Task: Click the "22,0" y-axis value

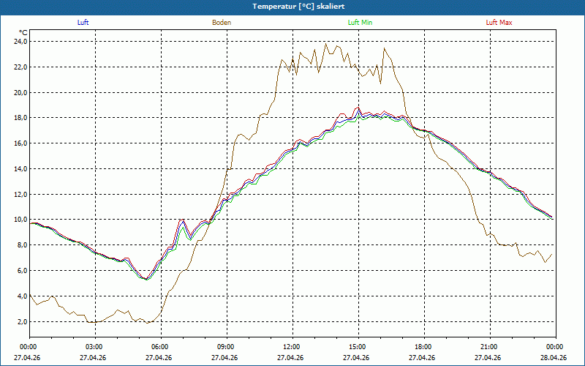Action: click(21, 67)
